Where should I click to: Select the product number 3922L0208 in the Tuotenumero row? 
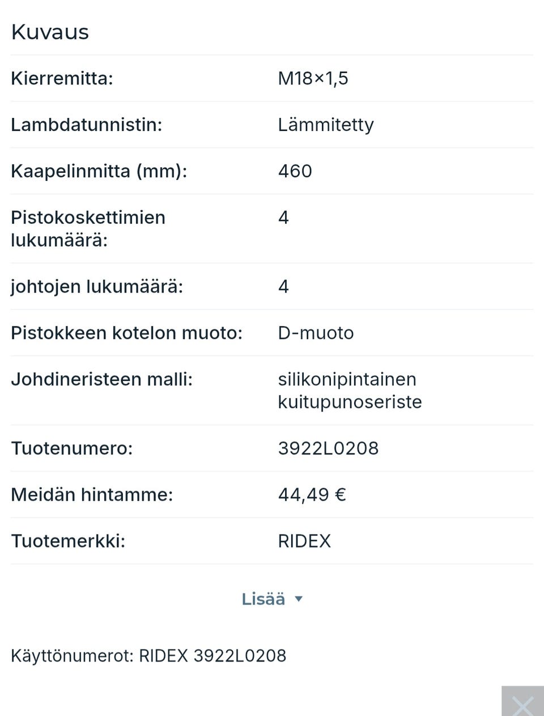point(328,448)
